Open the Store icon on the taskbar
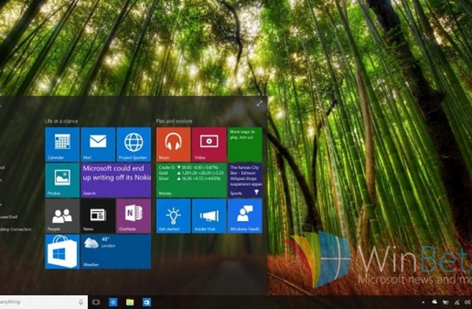Image resolution: width=472 pixels, height=309 pixels. click(x=147, y=302)
